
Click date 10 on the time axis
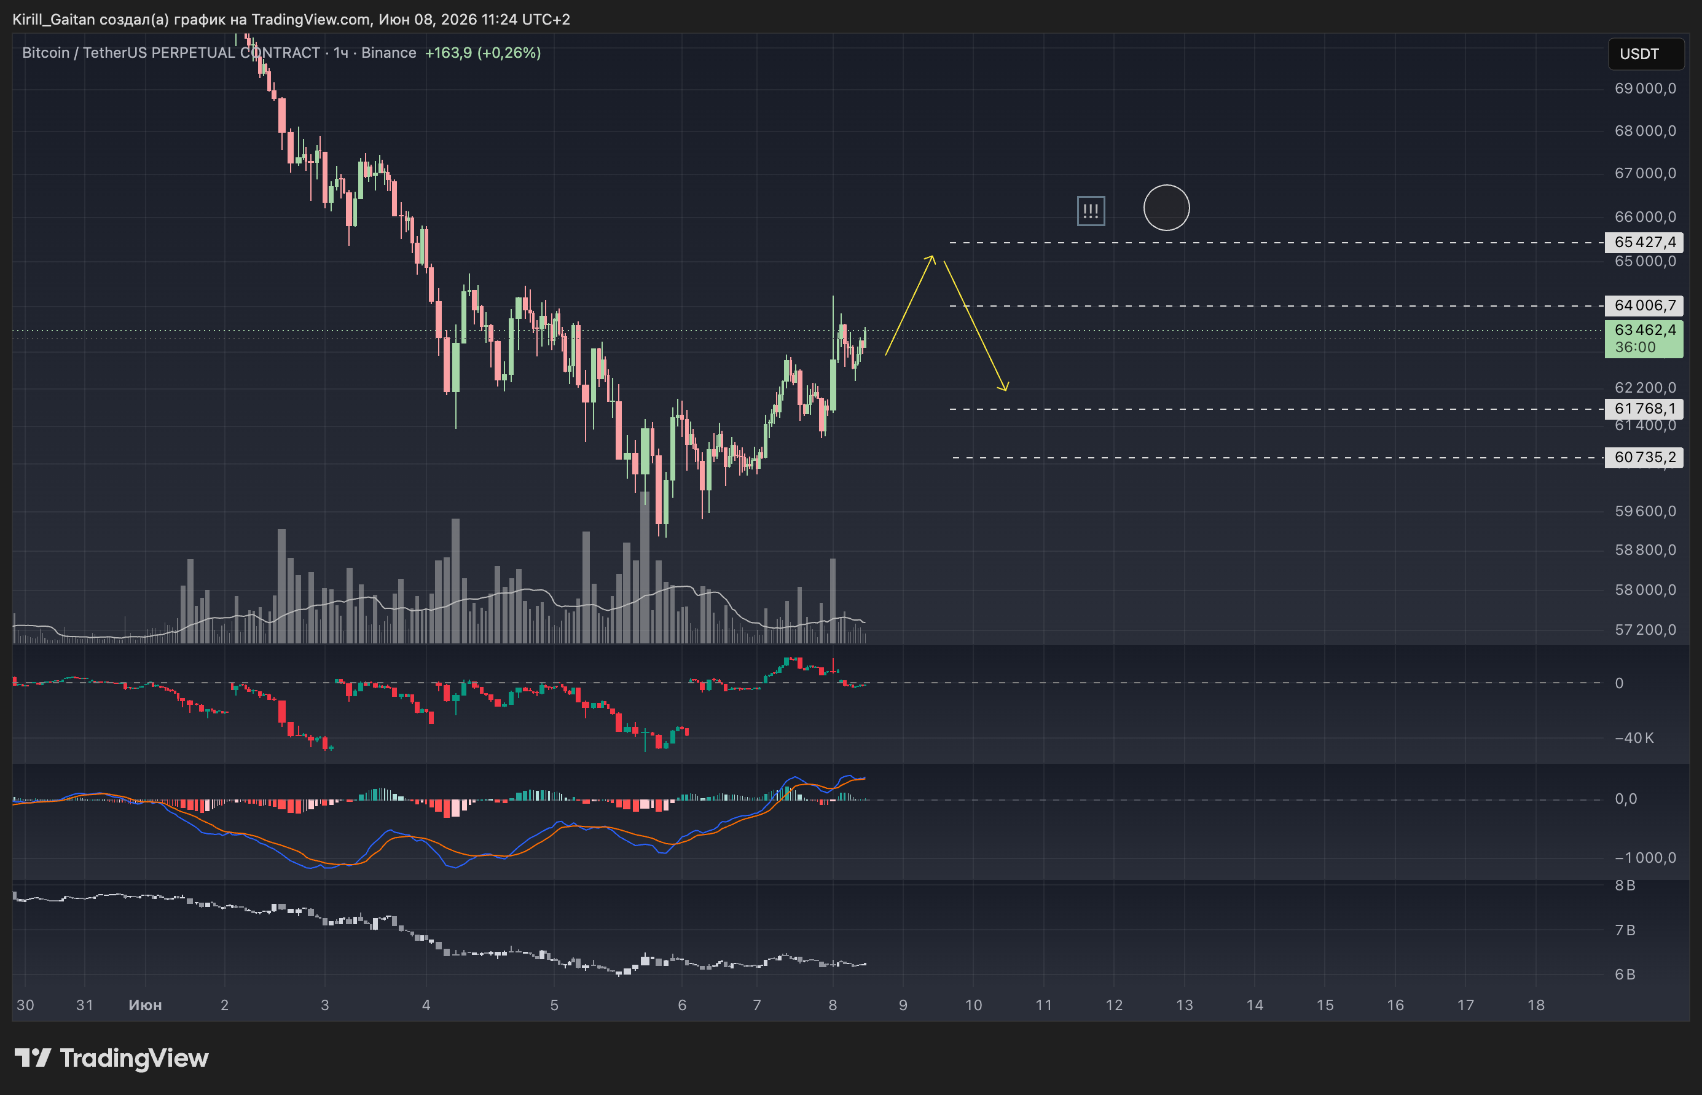(x=973, y=1005)
